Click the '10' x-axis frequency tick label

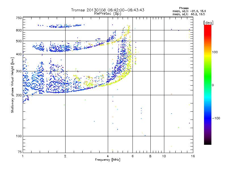click(x=164, y=156)
